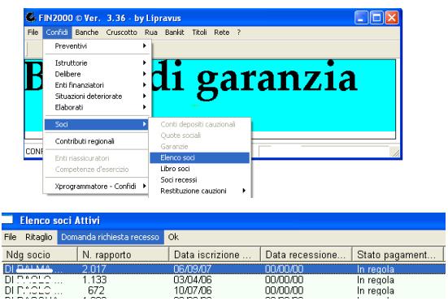Minimize the FIN2000 window

[x=361, y=18]
